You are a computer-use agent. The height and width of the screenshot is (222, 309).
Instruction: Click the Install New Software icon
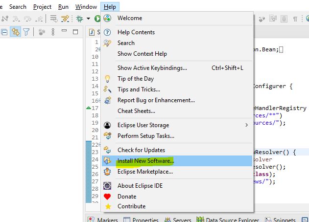tap(107, 161)
